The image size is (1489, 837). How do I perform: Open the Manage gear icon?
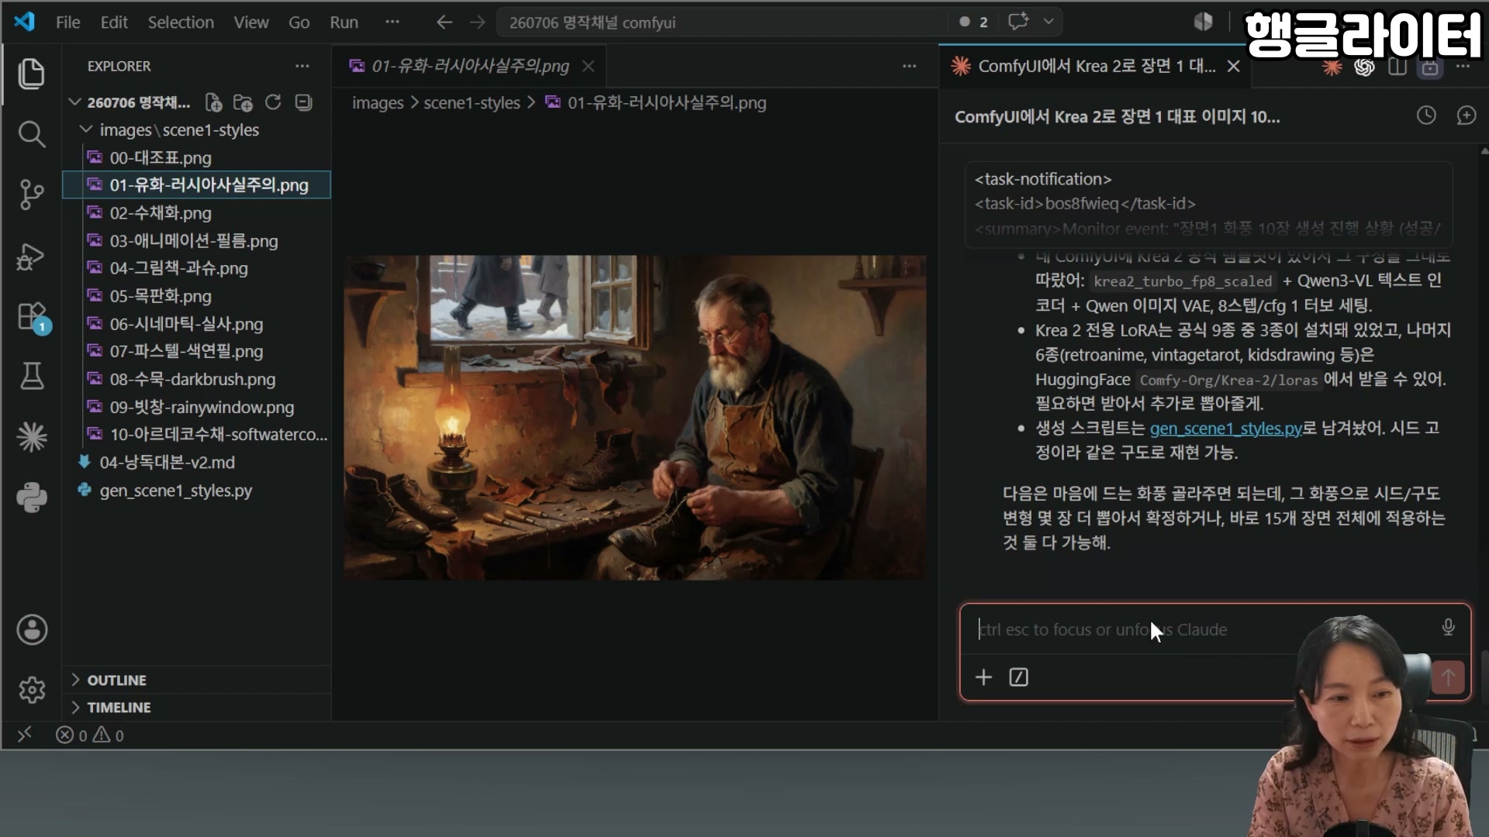pyautogui.click(x=32, y=690)
